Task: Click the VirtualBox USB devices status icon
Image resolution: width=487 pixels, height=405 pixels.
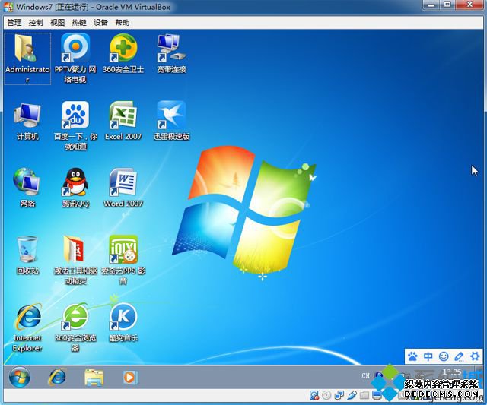Action: click(352, 395)
